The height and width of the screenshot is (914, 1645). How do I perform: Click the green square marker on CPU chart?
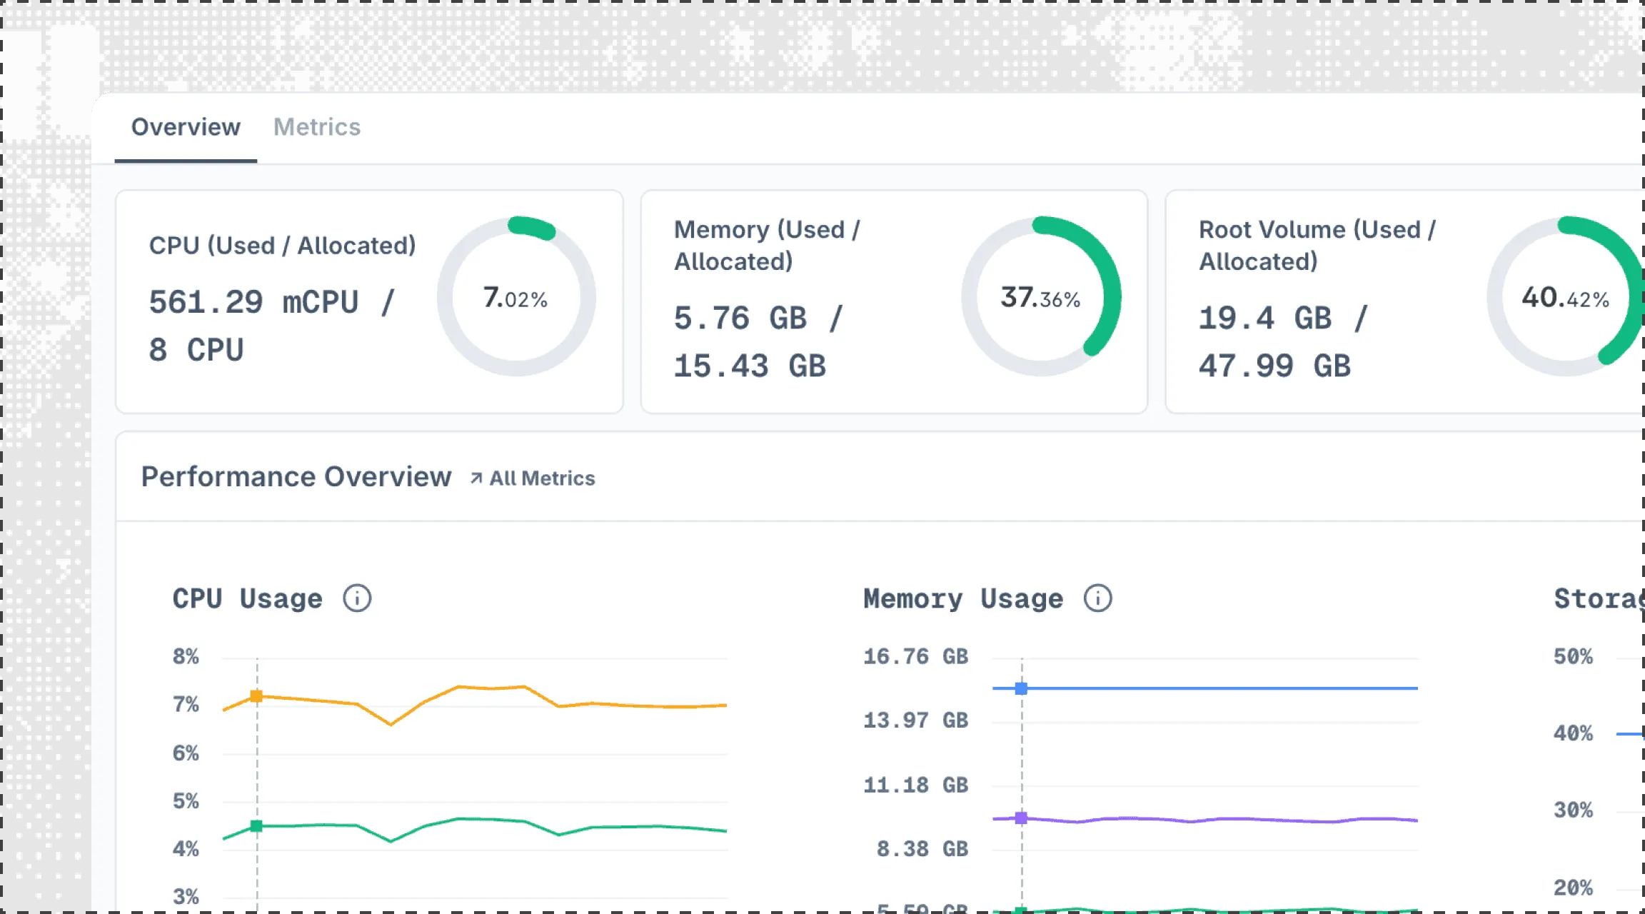[x=256, y=826]
